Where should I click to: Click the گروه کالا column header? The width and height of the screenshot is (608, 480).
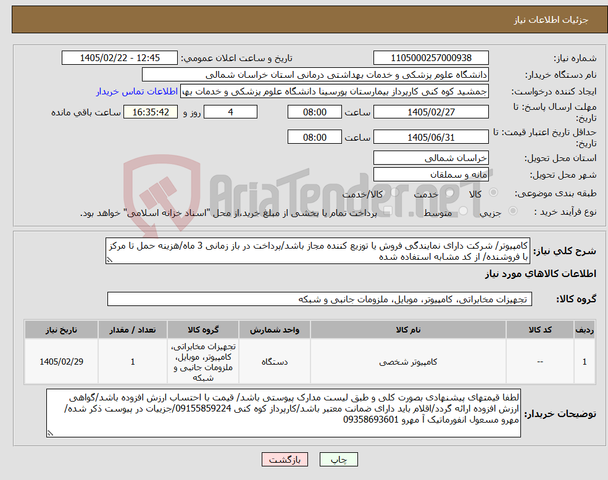(203, 329)
